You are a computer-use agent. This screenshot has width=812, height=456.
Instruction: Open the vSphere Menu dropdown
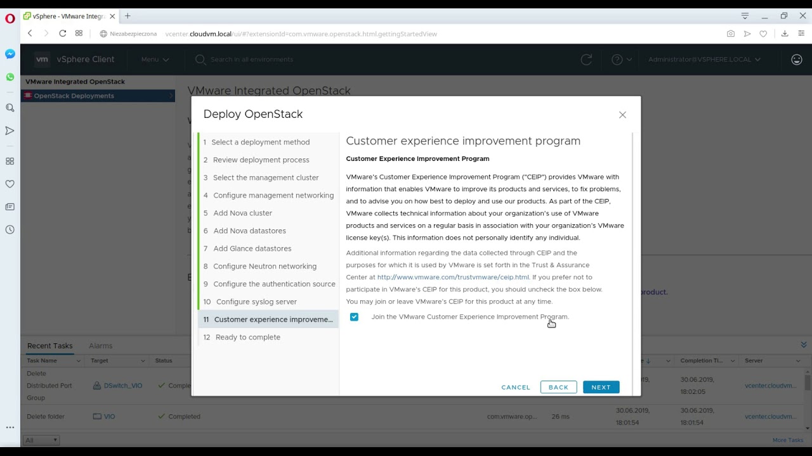point(155,60)
